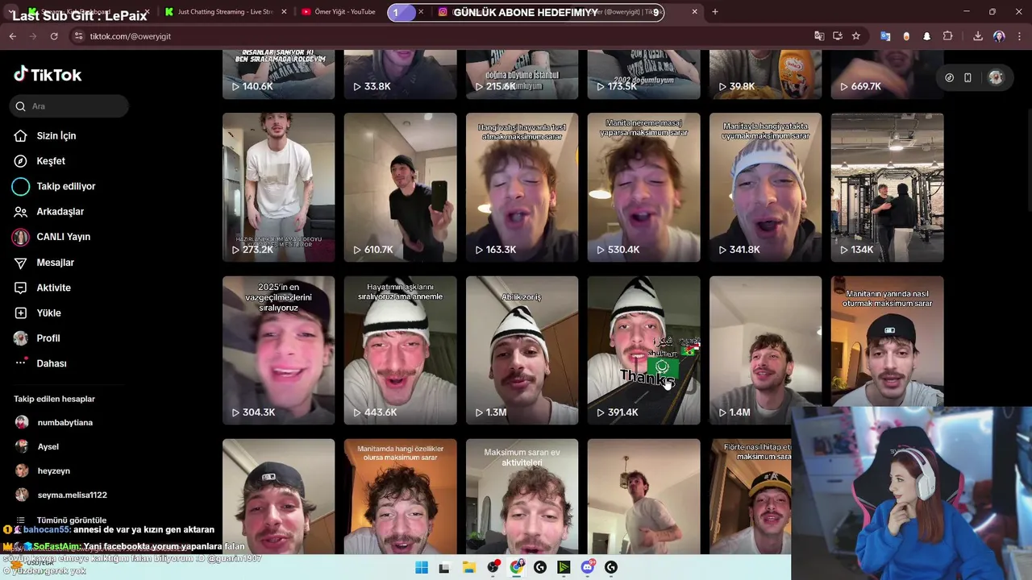Click green arrow app icon on taskbar
The height and width of the screenshot is (580, 1032).
[564, 567]
